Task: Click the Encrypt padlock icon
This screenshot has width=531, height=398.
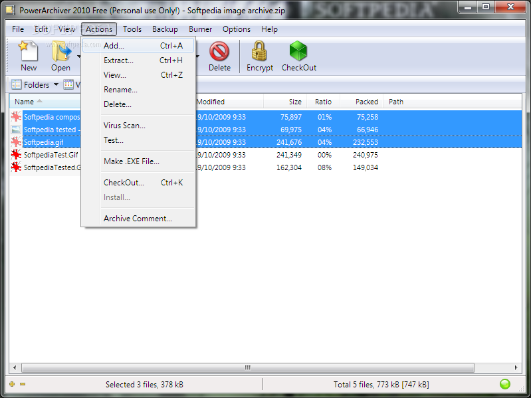Action: click(x=259, y=51)
